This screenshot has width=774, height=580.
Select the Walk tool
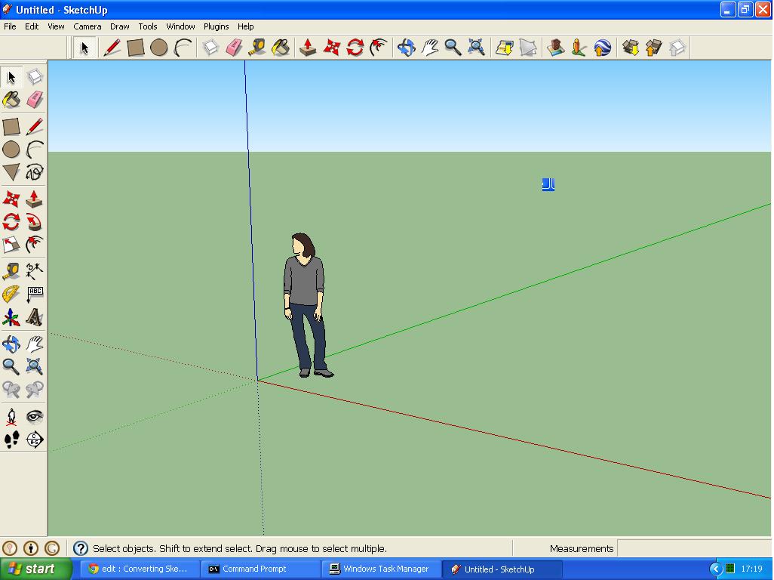[11, 440]
